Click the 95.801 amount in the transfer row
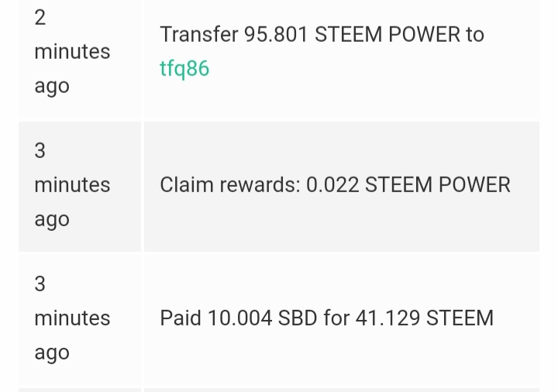Image resolution: width=558 pixels, height=392 pixels. [276, 35]
